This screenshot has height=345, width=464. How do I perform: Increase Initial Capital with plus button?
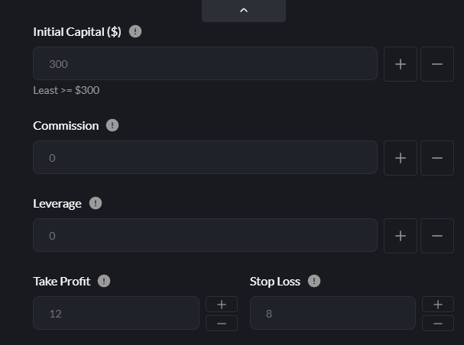tap(400, 64)
